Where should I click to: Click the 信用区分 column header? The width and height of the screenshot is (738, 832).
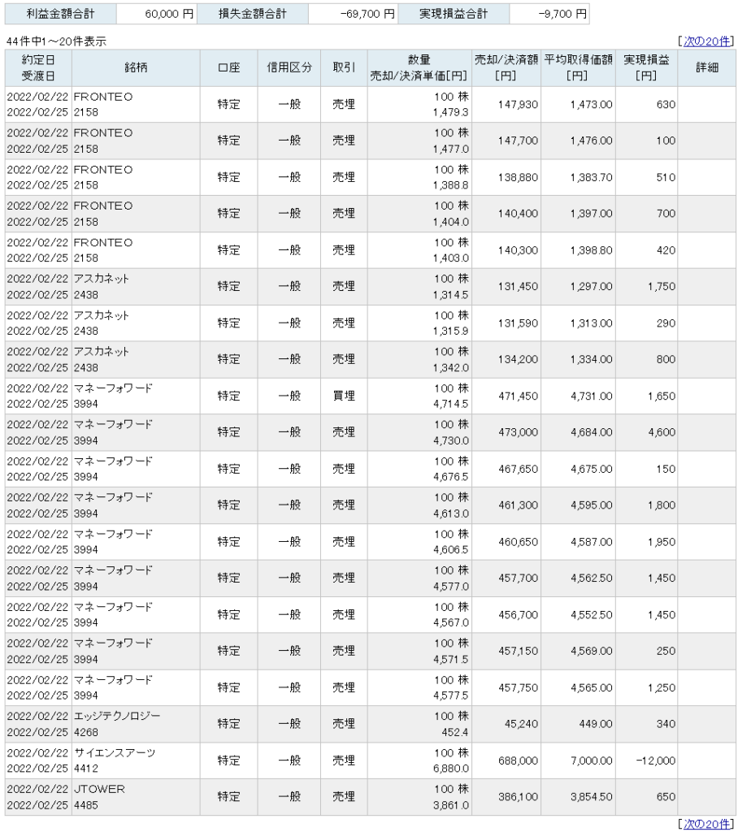tap(289, 68)
